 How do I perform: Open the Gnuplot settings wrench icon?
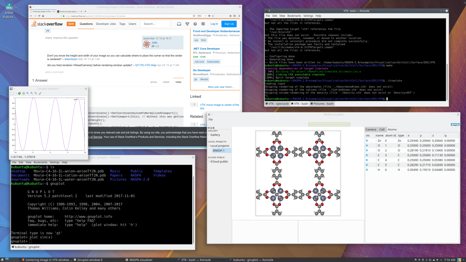40,94
